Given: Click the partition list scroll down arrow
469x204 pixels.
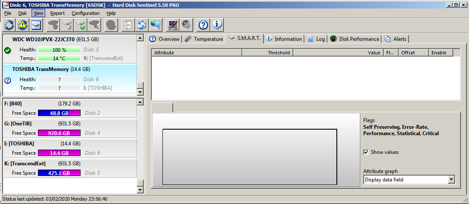Looking at the screenshot, I should (140, 190).
